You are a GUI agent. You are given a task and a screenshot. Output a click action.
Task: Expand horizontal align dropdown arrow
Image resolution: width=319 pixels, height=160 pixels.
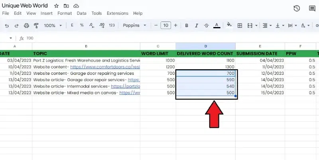[x=271, y=25]
